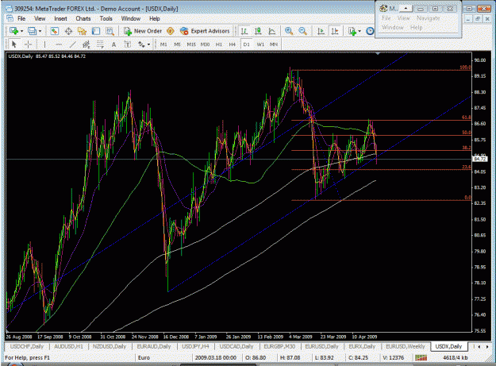Expand the Indicators dropdown arrow

click(360, 31)
